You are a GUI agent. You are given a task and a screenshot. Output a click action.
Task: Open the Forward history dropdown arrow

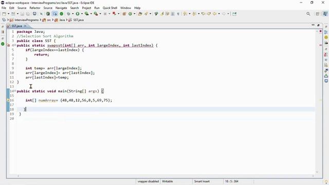228,14
